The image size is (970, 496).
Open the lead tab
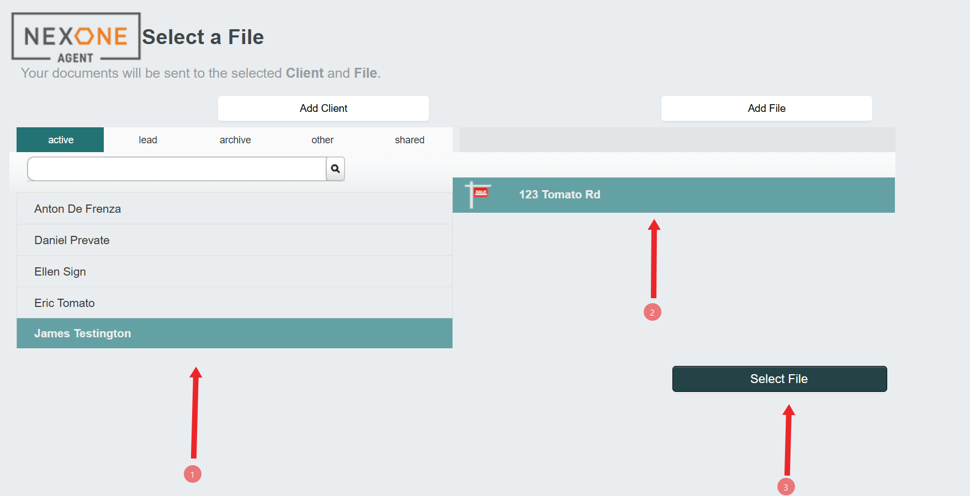pos(148,140)
